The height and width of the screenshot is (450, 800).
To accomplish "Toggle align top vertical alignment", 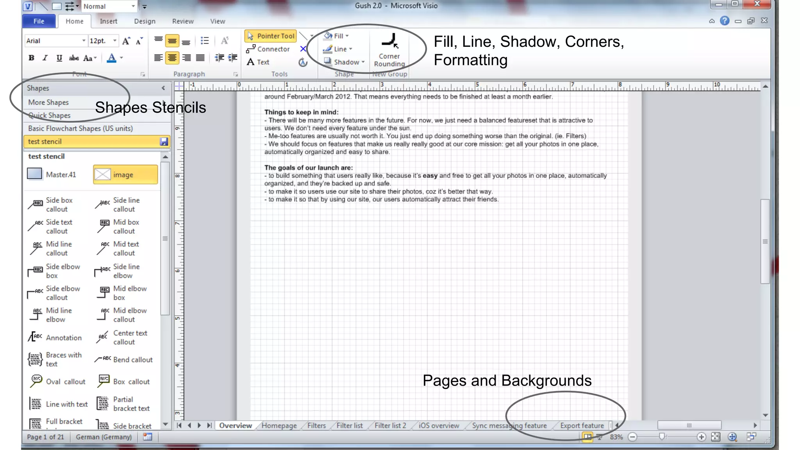I will pos(158,40).
